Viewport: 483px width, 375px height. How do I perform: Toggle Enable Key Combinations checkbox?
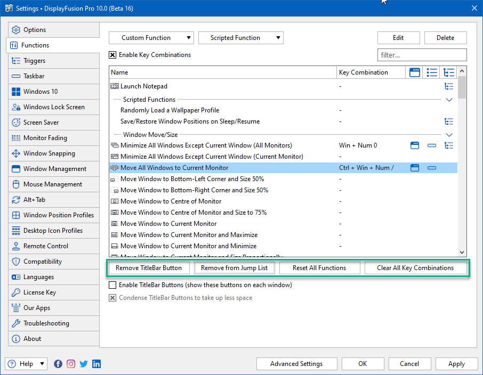[x=112, y=55]
